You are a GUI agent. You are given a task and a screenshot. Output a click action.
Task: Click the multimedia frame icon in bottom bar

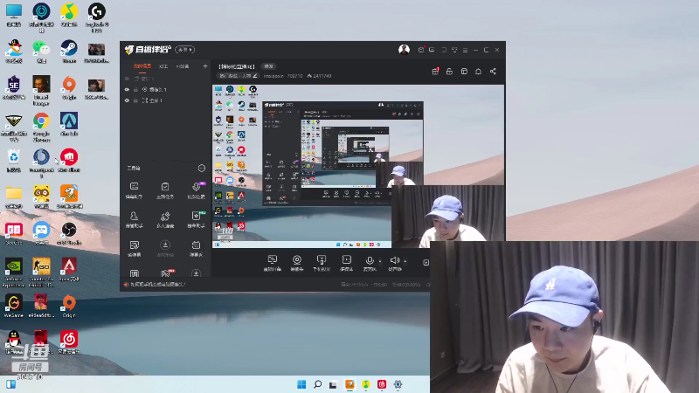click(346, 263)
